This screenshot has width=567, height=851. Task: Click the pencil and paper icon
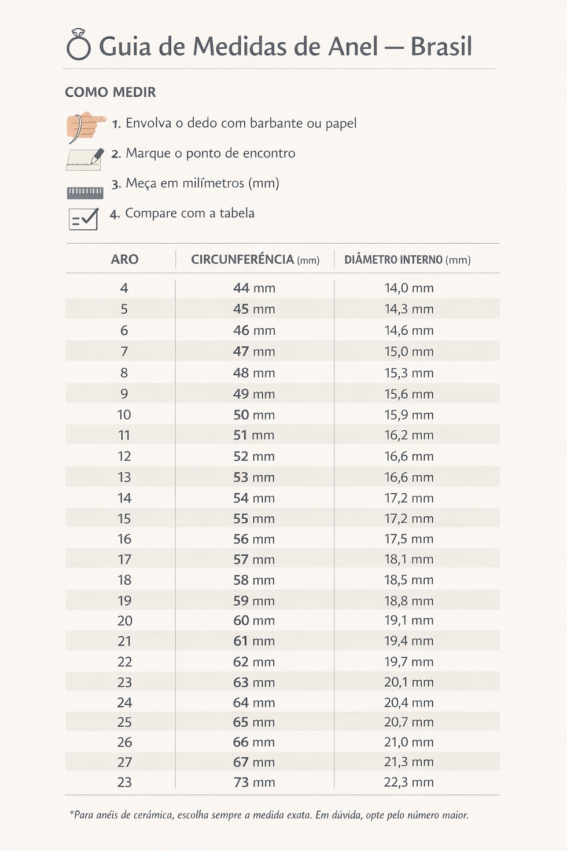pyautogui.click(x=85, y=158)
